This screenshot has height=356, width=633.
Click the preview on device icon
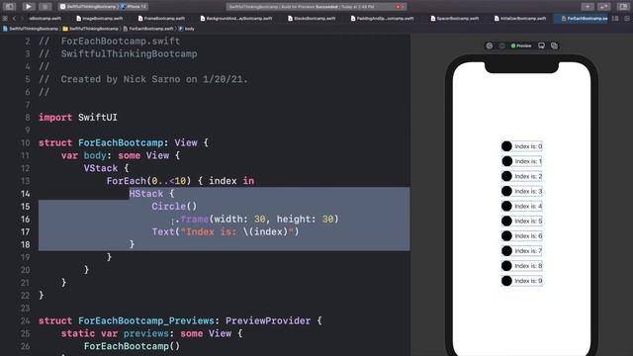(x=541, y=45)
